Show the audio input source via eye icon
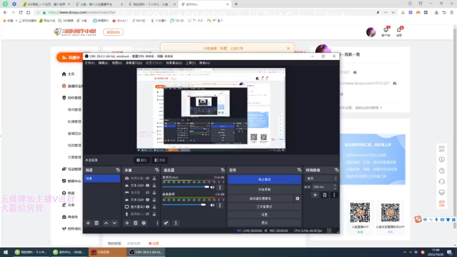 (x=148, y=214)
